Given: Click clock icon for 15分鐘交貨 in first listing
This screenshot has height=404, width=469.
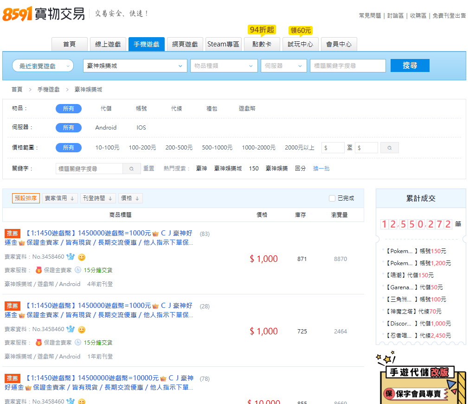Looking at the screenshot, I should click(78, 270).
